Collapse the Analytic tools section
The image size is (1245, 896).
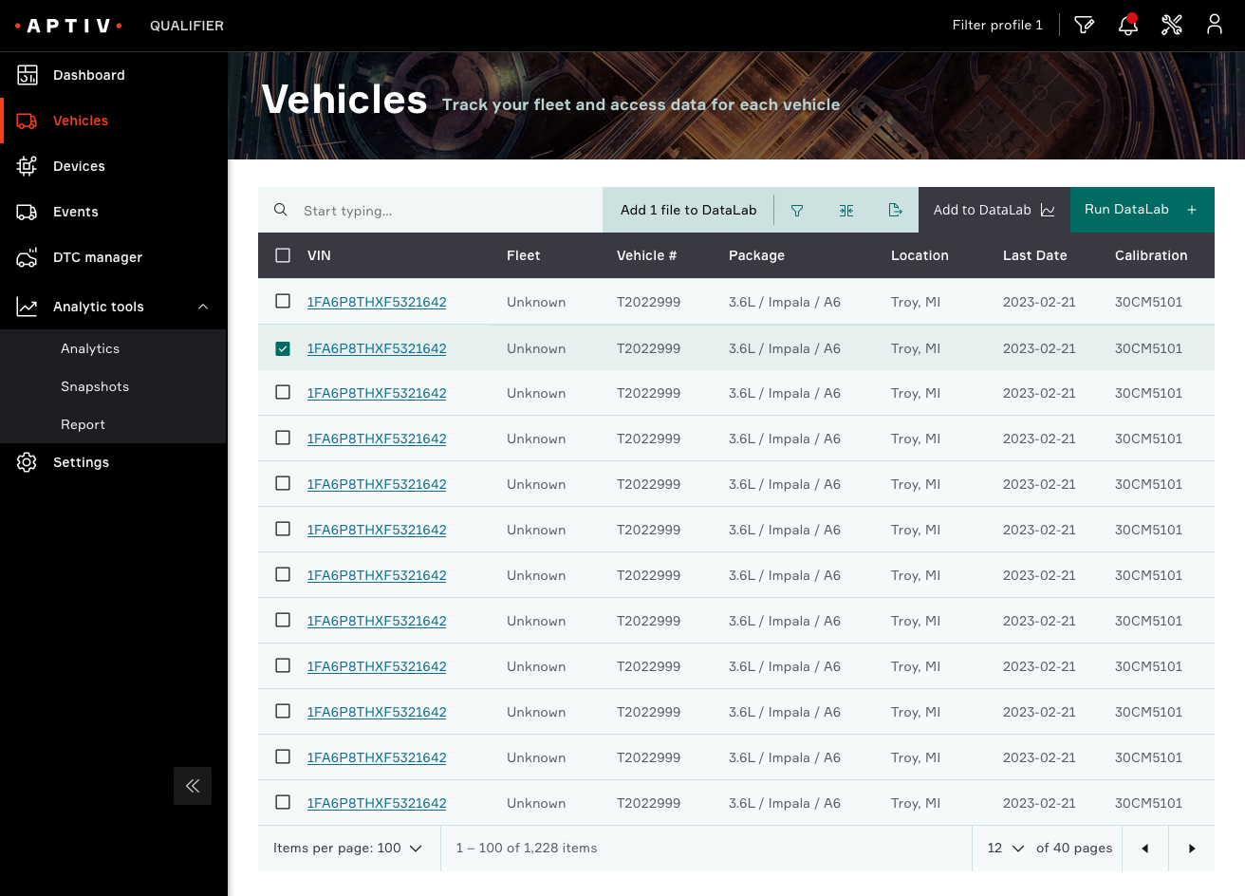pos(203,307)
